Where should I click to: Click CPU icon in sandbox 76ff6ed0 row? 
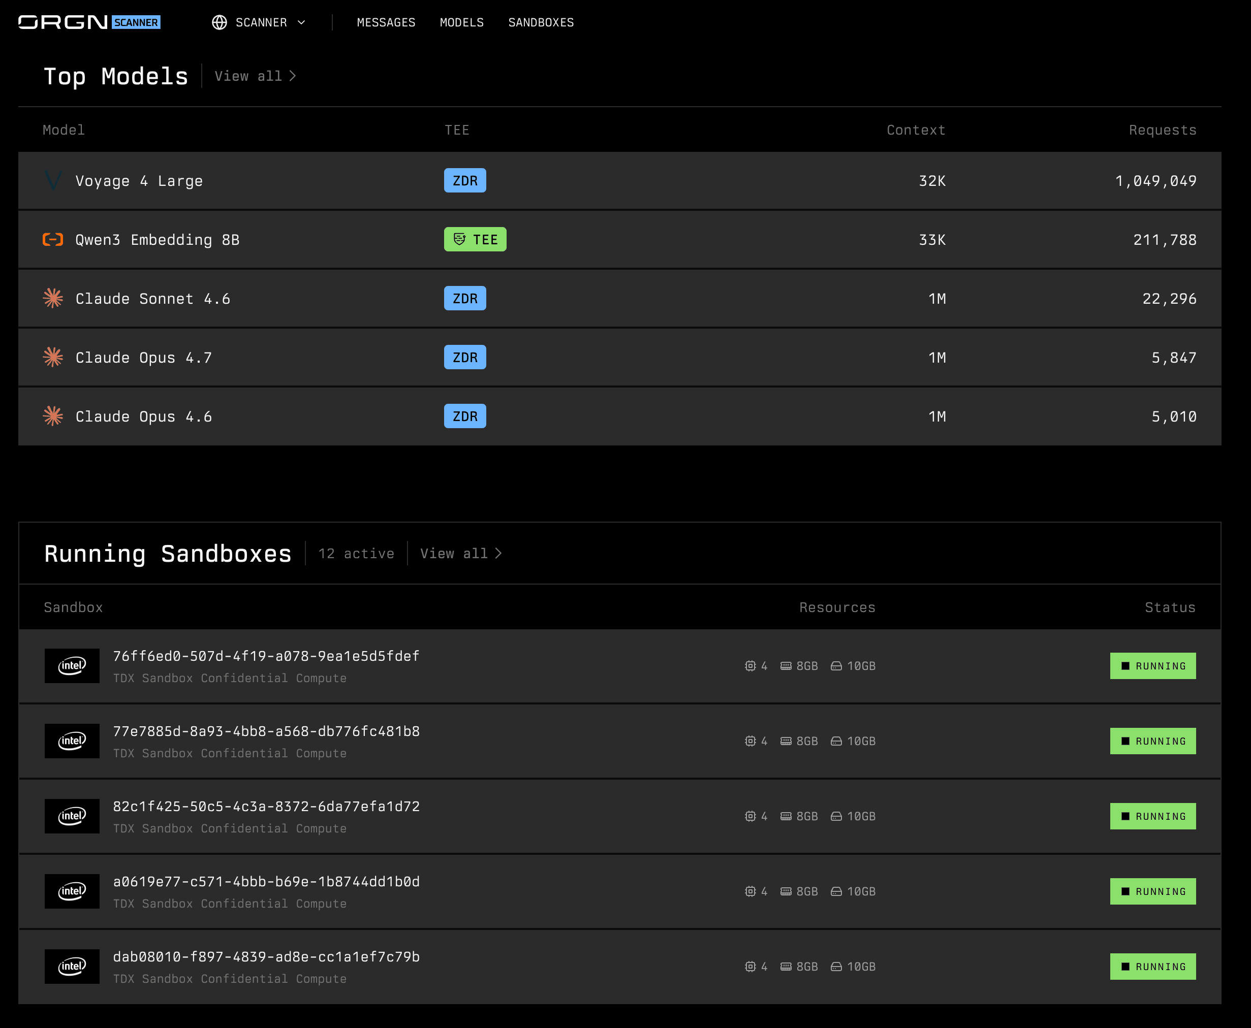(750, 666)
